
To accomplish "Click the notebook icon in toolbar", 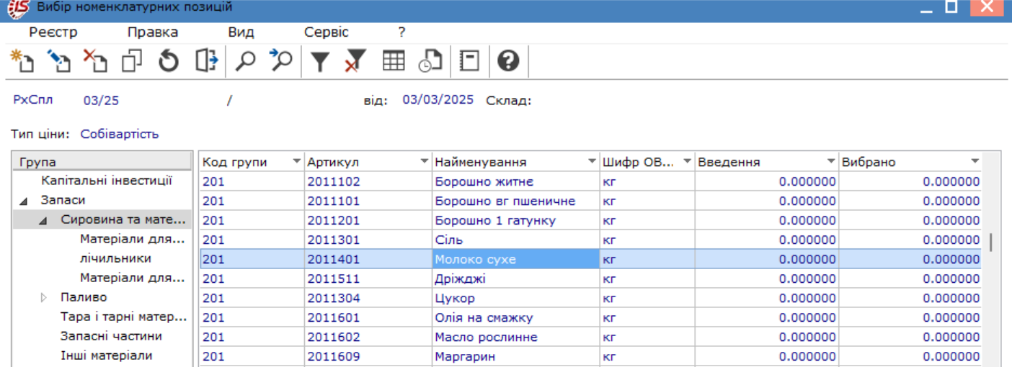I will pos(470,61).
